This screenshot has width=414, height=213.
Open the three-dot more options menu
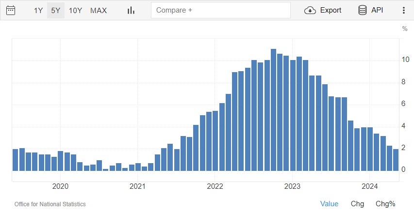coord(403,10)
